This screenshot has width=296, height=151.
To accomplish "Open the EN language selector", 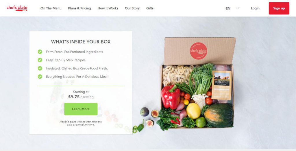I will click(228, 8).
